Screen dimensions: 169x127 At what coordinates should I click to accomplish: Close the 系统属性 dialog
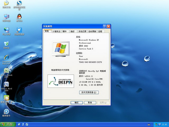click(109, 26)
